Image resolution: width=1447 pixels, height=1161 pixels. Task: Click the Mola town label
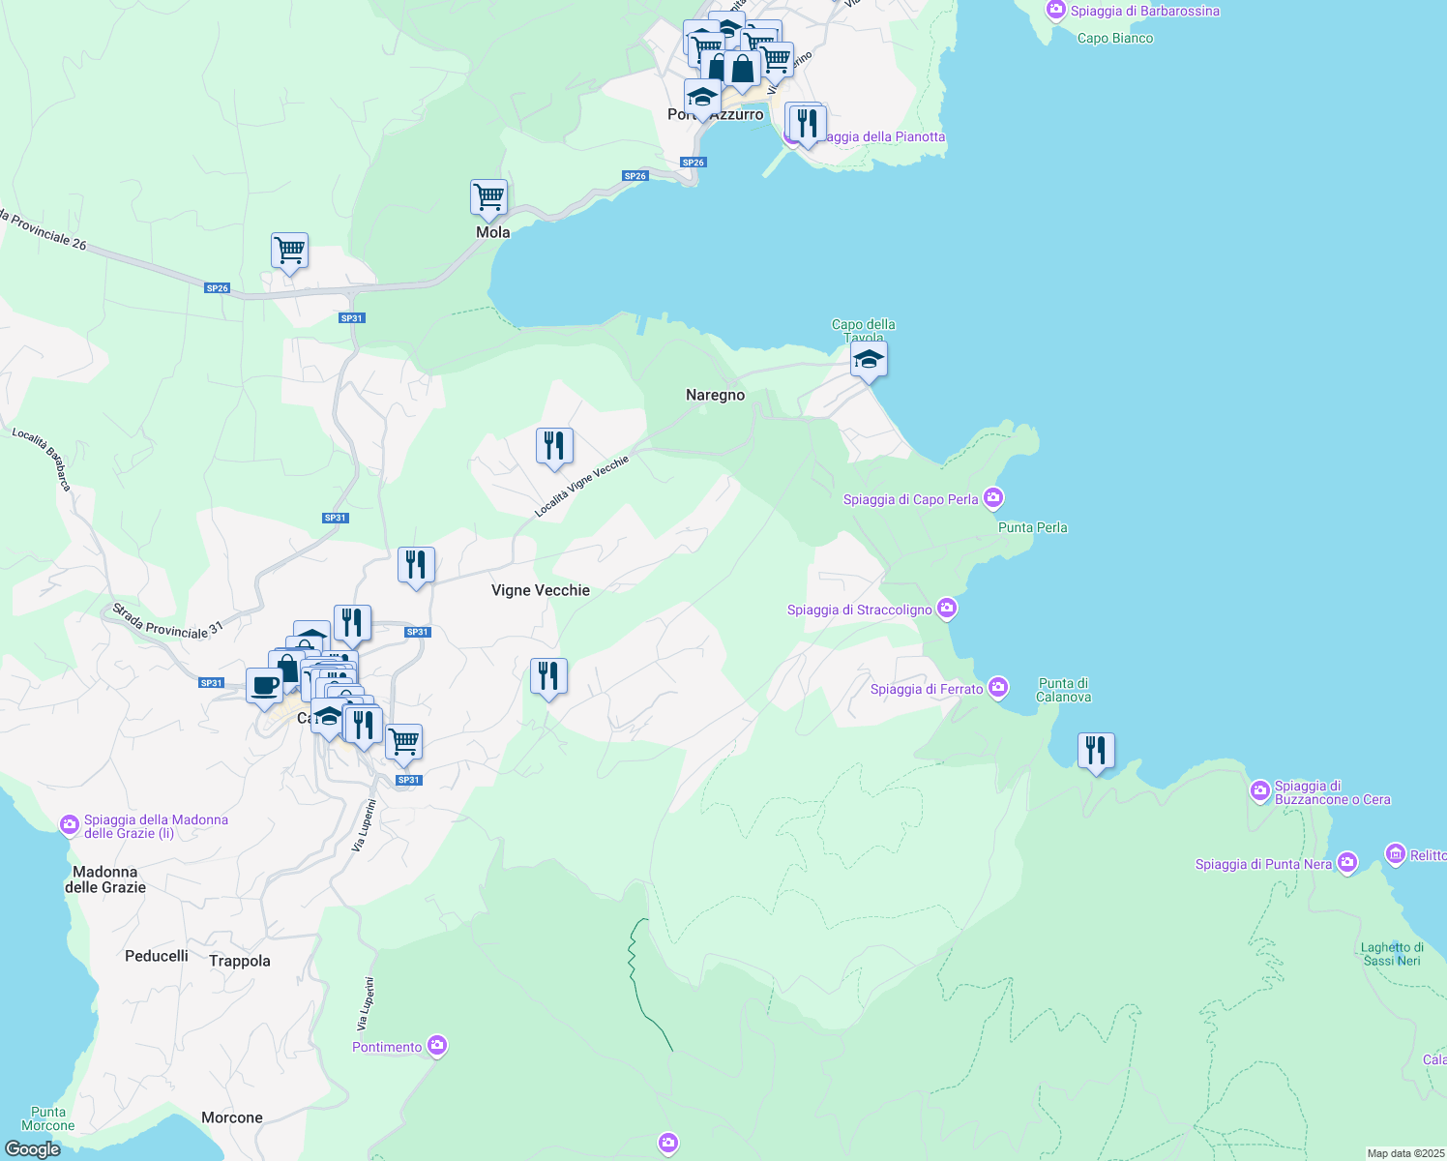[x=493, y=232]
